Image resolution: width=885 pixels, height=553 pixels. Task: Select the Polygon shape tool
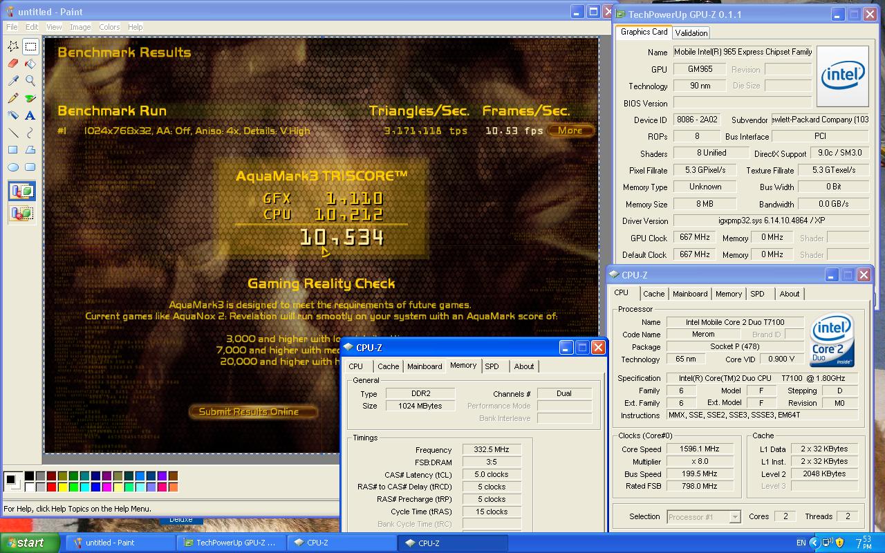click(x=30, y=150)
